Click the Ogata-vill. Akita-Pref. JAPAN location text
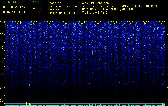This screenshot has width=168, height=106. click(119, 6)
